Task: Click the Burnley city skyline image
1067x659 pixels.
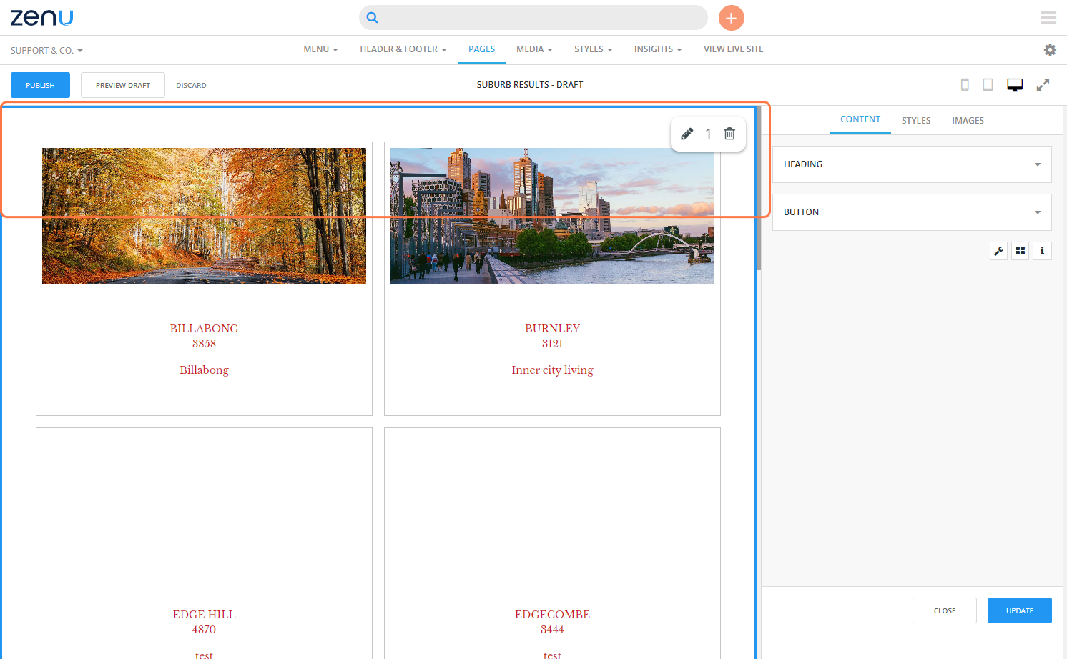Action: point(552,216)
